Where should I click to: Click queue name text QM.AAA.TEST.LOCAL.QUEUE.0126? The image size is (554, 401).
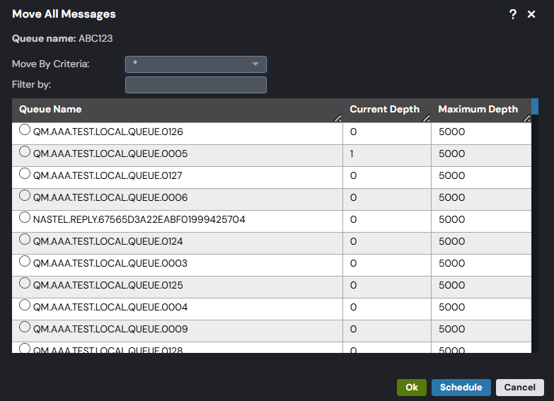(108, 132)
